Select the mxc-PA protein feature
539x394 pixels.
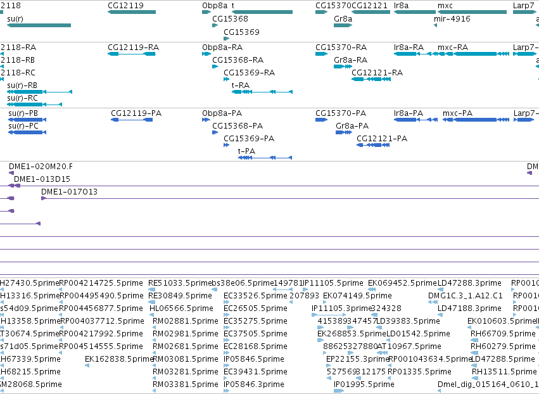pos(476,120)
